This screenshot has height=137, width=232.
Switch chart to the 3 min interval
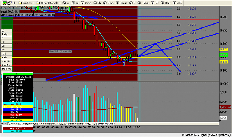(x=108, y=3)
